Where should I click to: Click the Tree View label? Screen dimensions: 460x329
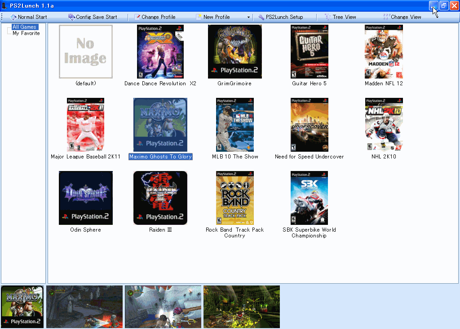(345, 17)
